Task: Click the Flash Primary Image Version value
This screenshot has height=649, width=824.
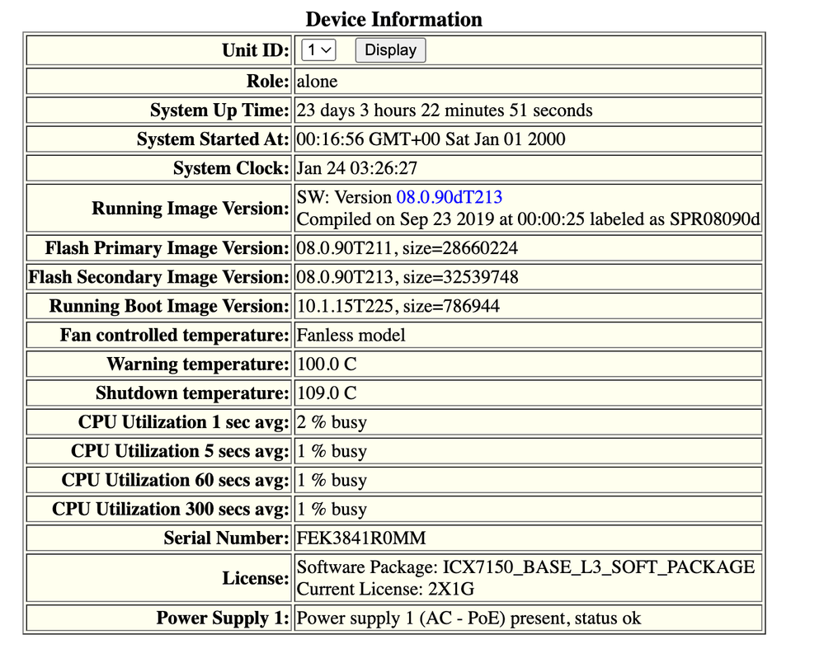Action: click(x=407, y=248)
